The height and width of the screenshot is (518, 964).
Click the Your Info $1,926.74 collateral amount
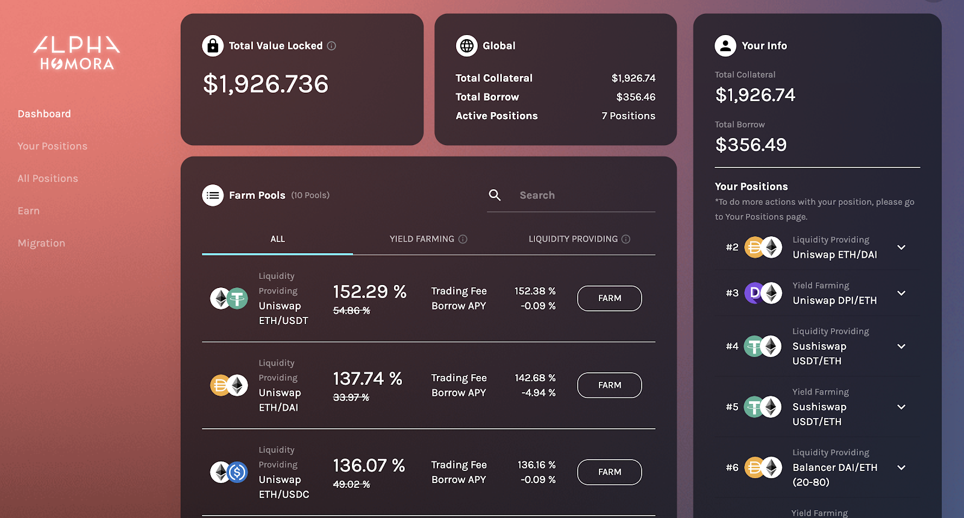pyautogui.click(x=755, y=95)
